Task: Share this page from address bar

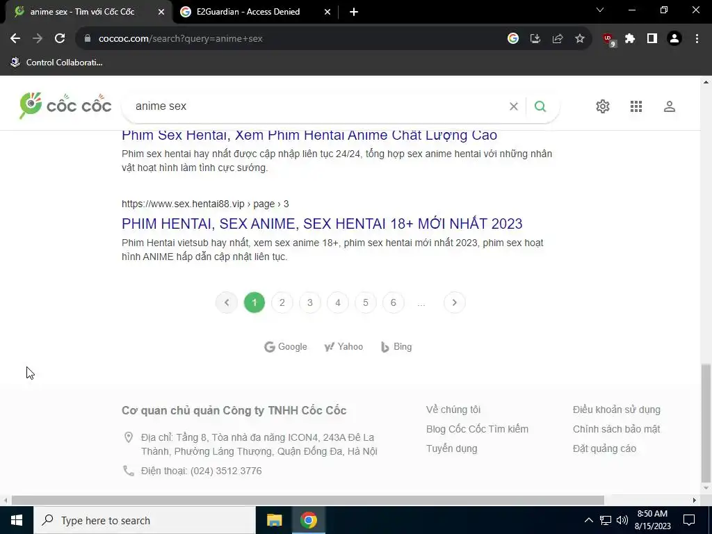Action: pos(558,39)
